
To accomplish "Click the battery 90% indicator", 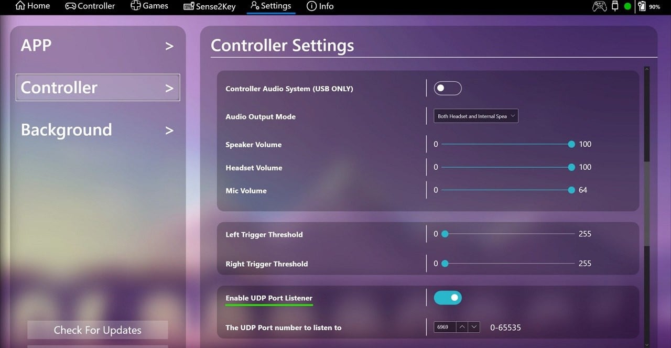I will (650, 6).
